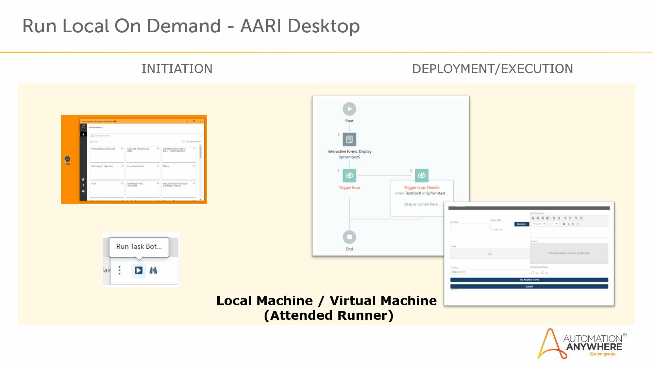
Task: Click the Select a file input field
Action: pyautogui.click(x=501, y=224)
